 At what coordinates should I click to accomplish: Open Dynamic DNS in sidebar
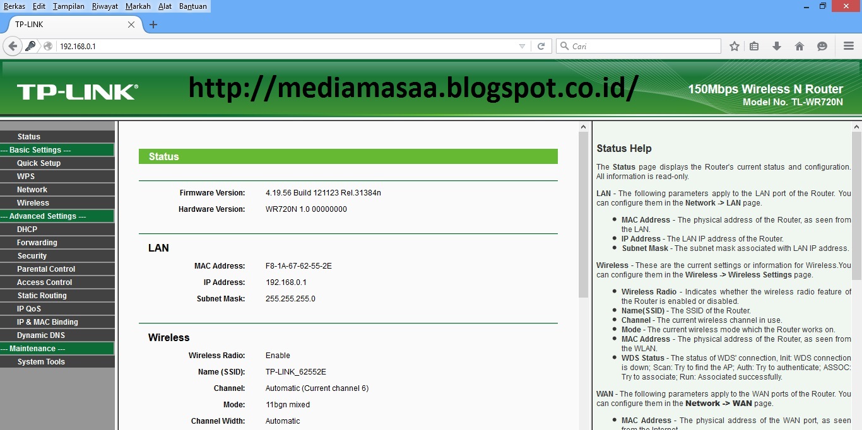pyautogui.click(x=57, y=335)
